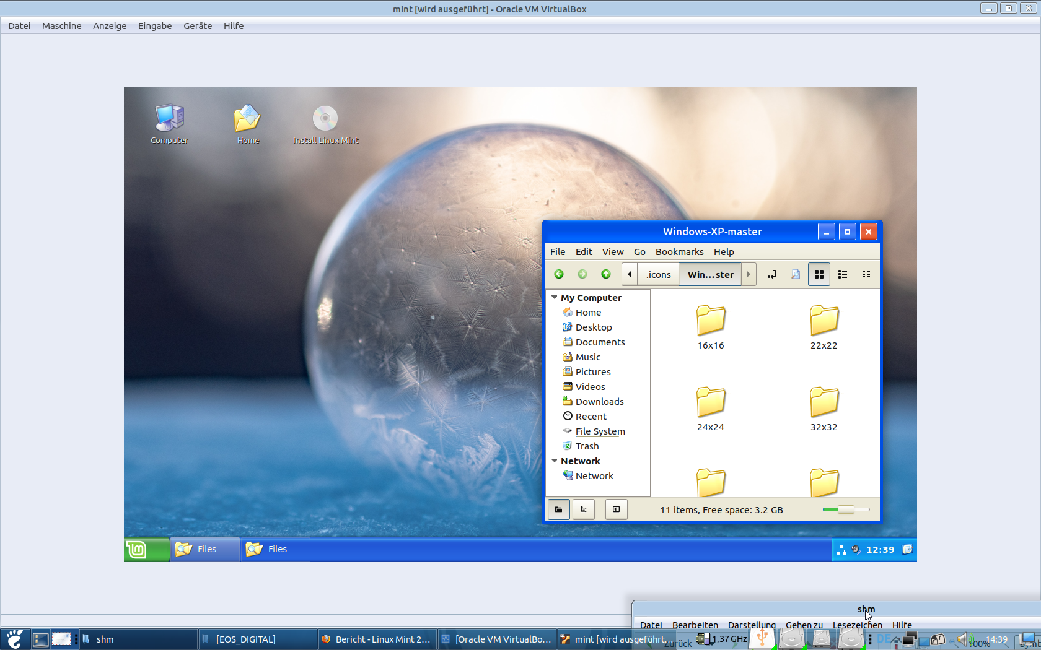Open the GNOME foot main menu
The height and width of the screenshot is (650, 1041).
click(14, 639)
